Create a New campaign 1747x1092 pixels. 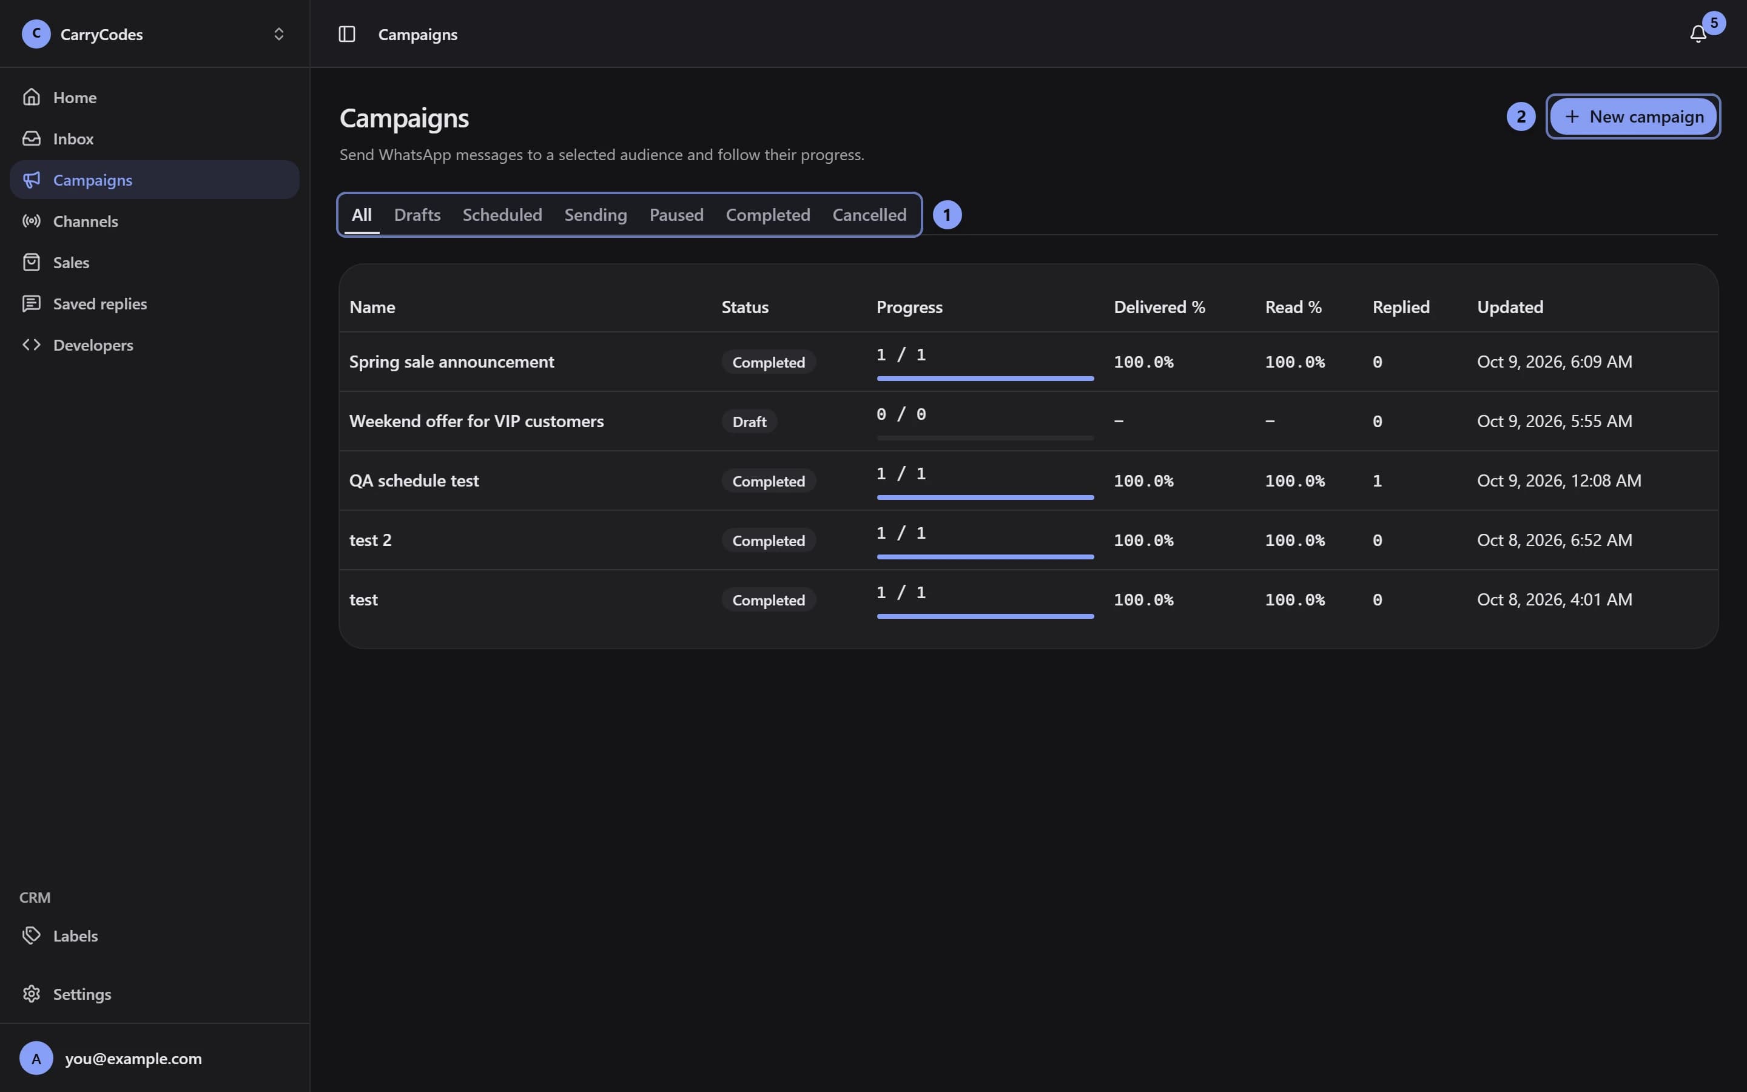click(x=1633, y=116)
